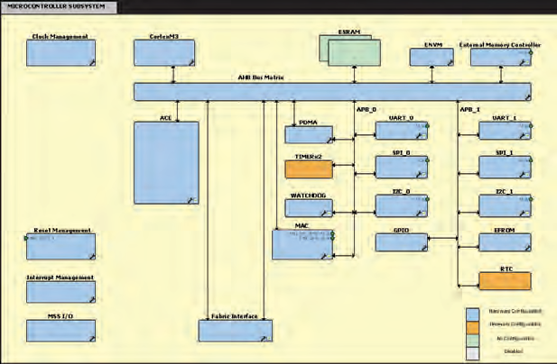Click the wrench icon on ENVM block

[x=450, y=62]
